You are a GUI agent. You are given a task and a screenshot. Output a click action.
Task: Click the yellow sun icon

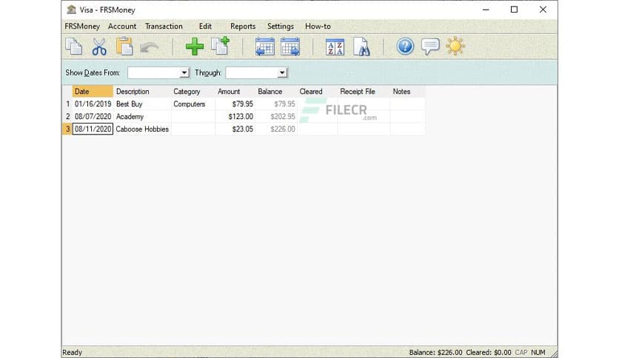click(455, 46)
